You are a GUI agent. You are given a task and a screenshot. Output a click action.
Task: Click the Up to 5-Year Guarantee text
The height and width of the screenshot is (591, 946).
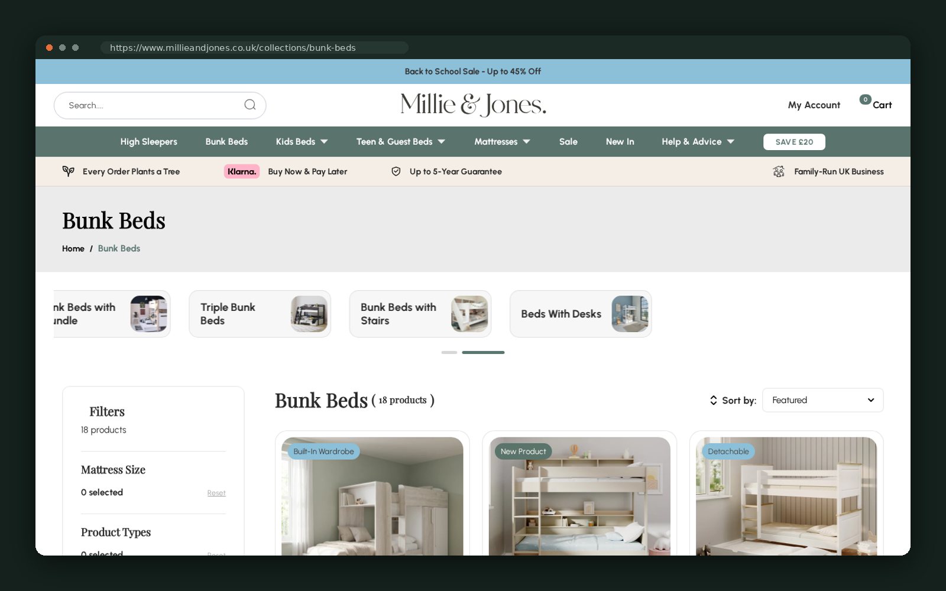pyautogui.click(x=456, y=171)
